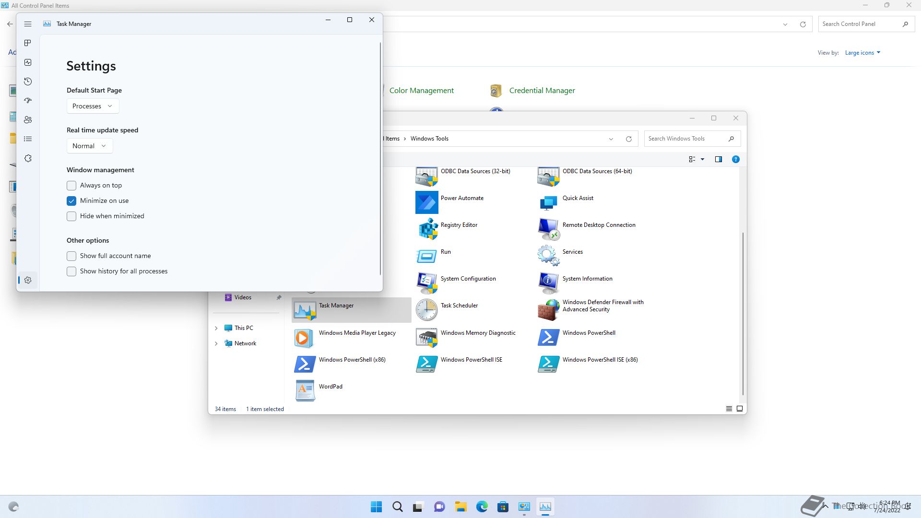Toggle preview pane icon in Windows Tools
921x518 pixels.
(718, 159)
